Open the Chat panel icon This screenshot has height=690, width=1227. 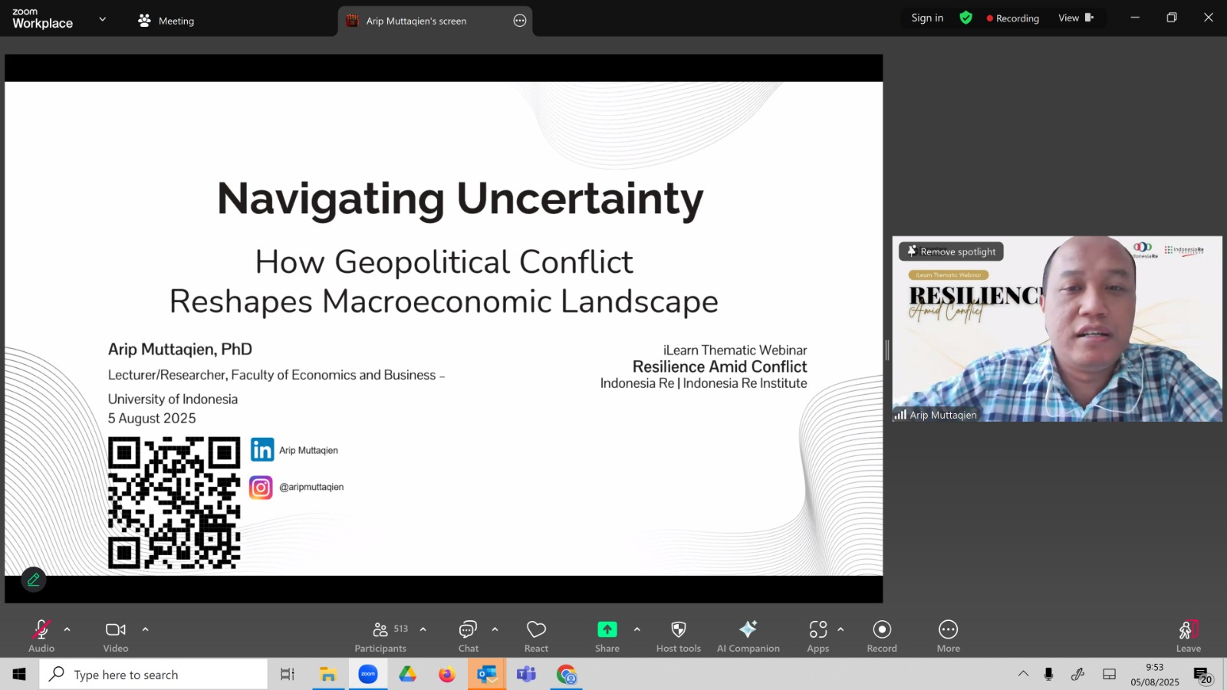point(468,629)
